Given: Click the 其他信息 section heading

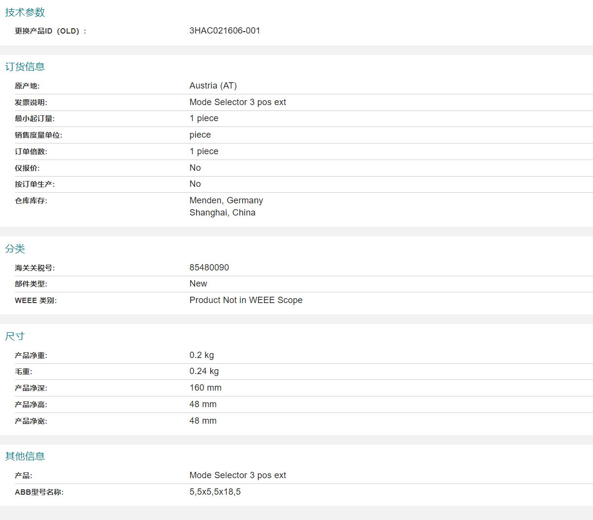Looking at the screenshot, I should [x=25, y=456].
